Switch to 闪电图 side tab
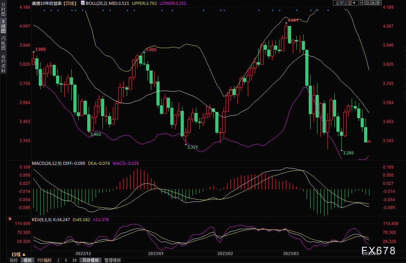The height and width of the screenshot is (263, 406). (3, 43)
